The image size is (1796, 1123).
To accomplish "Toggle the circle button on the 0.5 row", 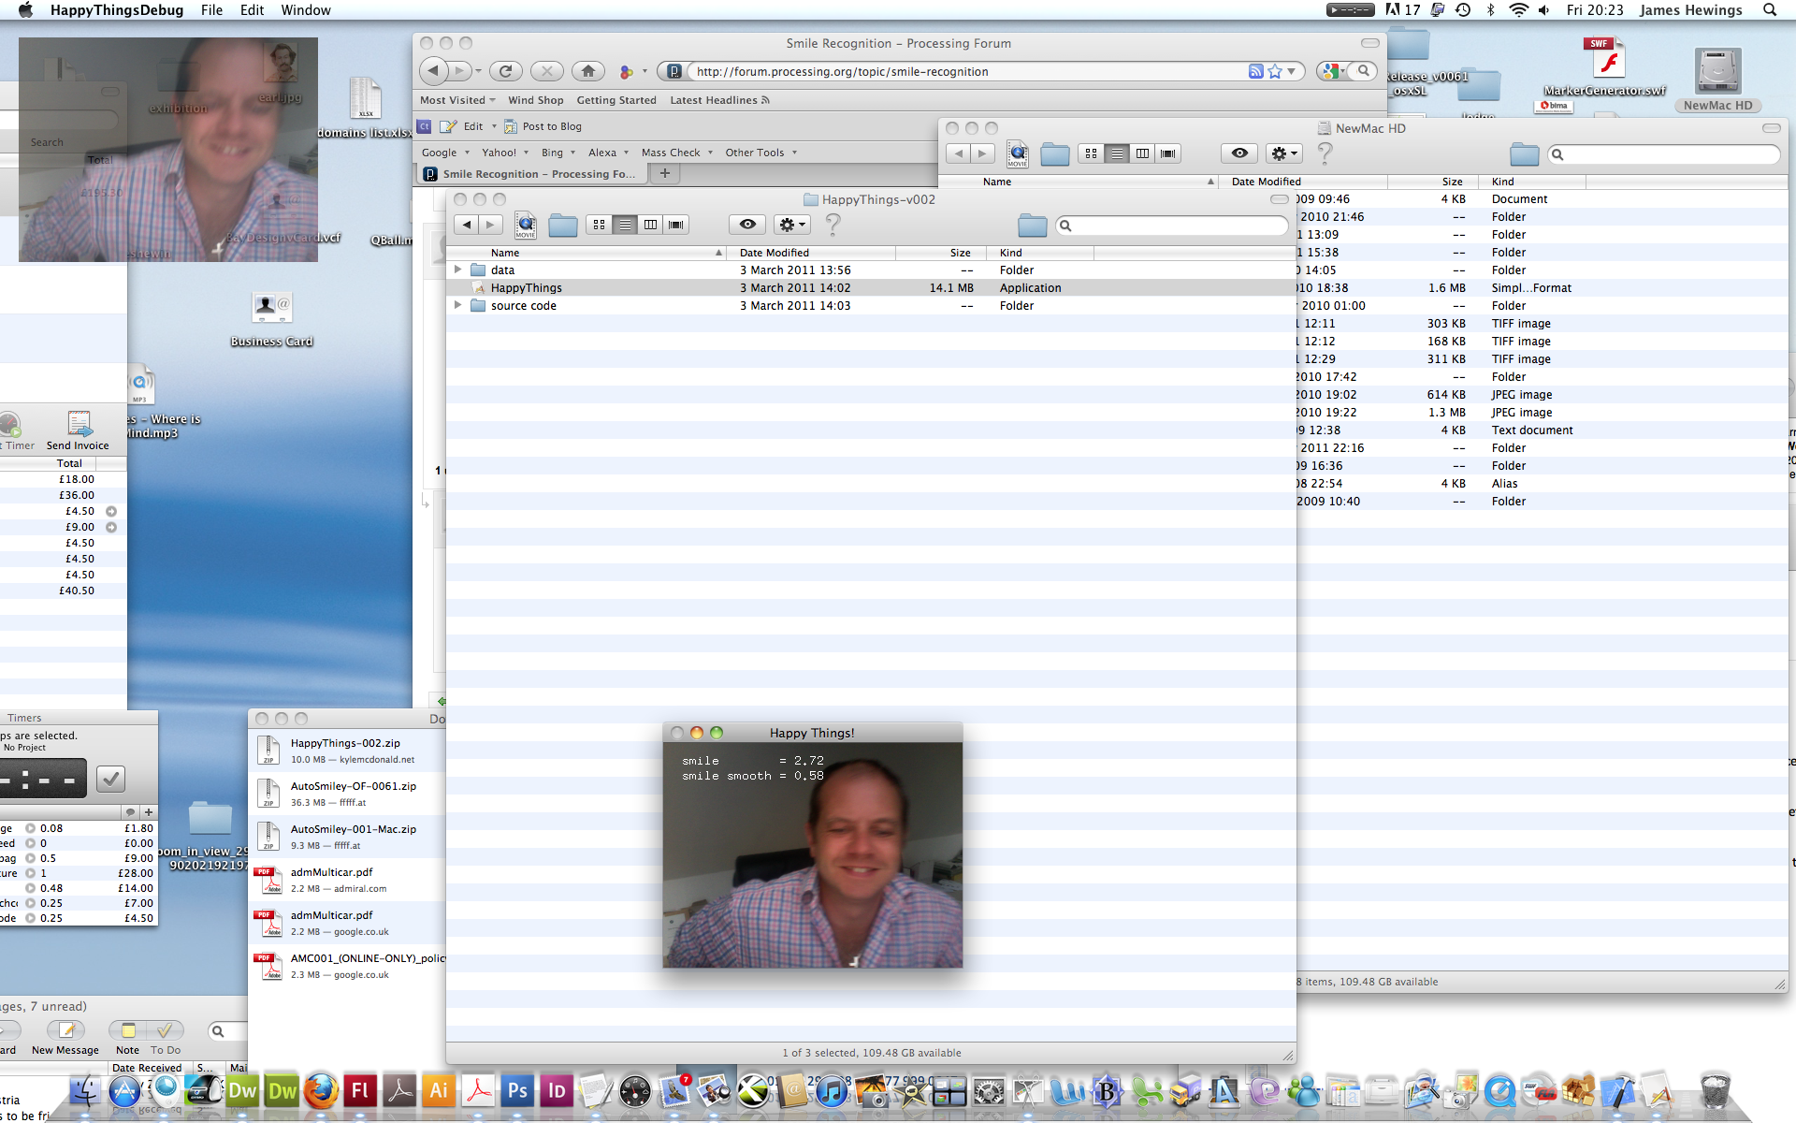I will point(30,858).
